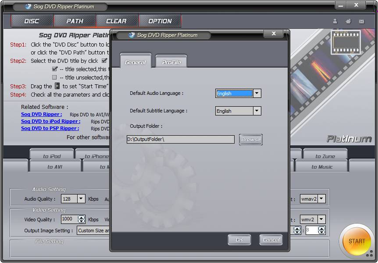
Task: Select the to iPhone output tab
Action: tap(93, 155)
